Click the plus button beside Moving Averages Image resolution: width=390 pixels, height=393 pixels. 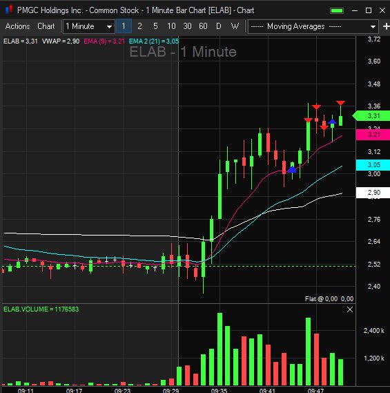[386, 26]
